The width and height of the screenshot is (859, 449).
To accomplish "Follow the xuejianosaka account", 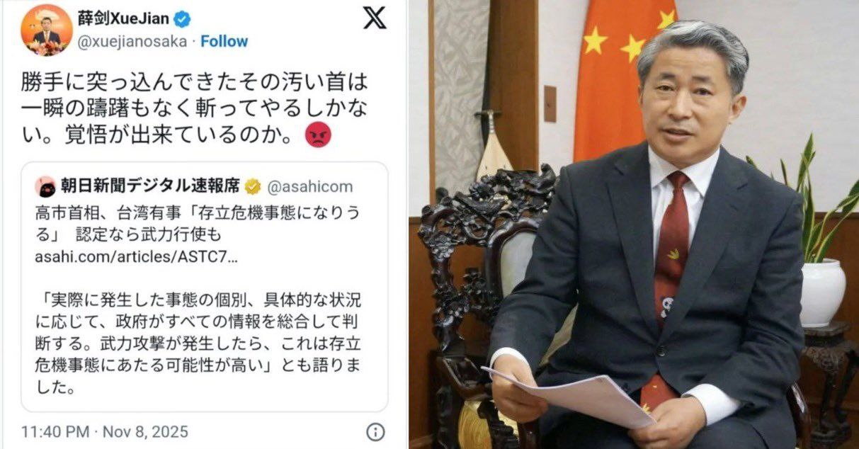I will 224,41.
